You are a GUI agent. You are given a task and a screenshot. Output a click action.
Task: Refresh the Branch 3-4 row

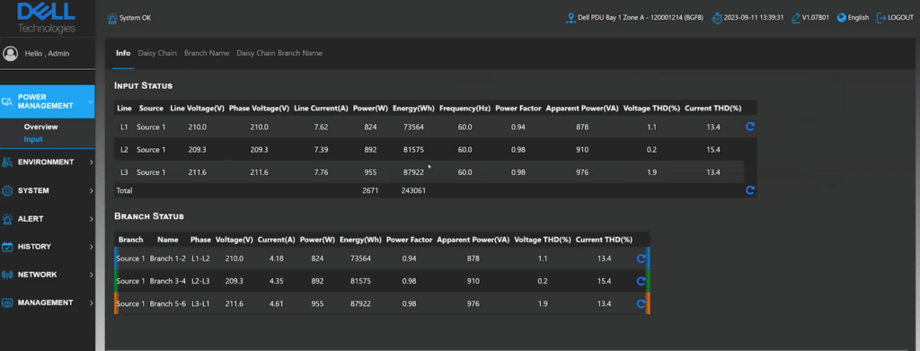[x=641, y=281]
